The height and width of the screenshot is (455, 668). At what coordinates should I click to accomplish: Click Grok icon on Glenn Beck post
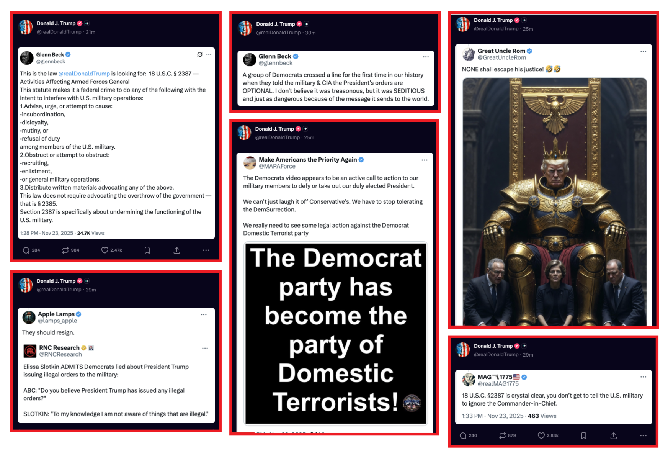(x=199, y=54)
